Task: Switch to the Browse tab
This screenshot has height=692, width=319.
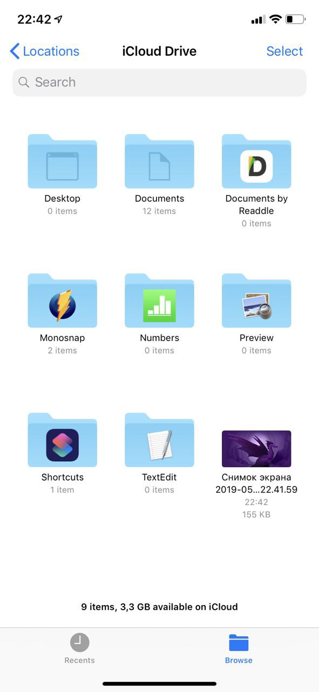Action: point(239,649)
